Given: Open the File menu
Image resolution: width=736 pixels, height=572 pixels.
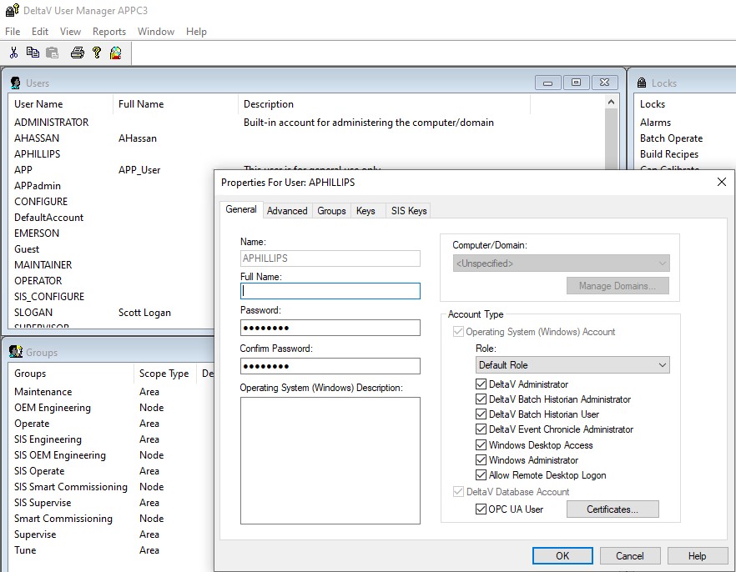Looking at the screenshot, I should tap(13, 32).
